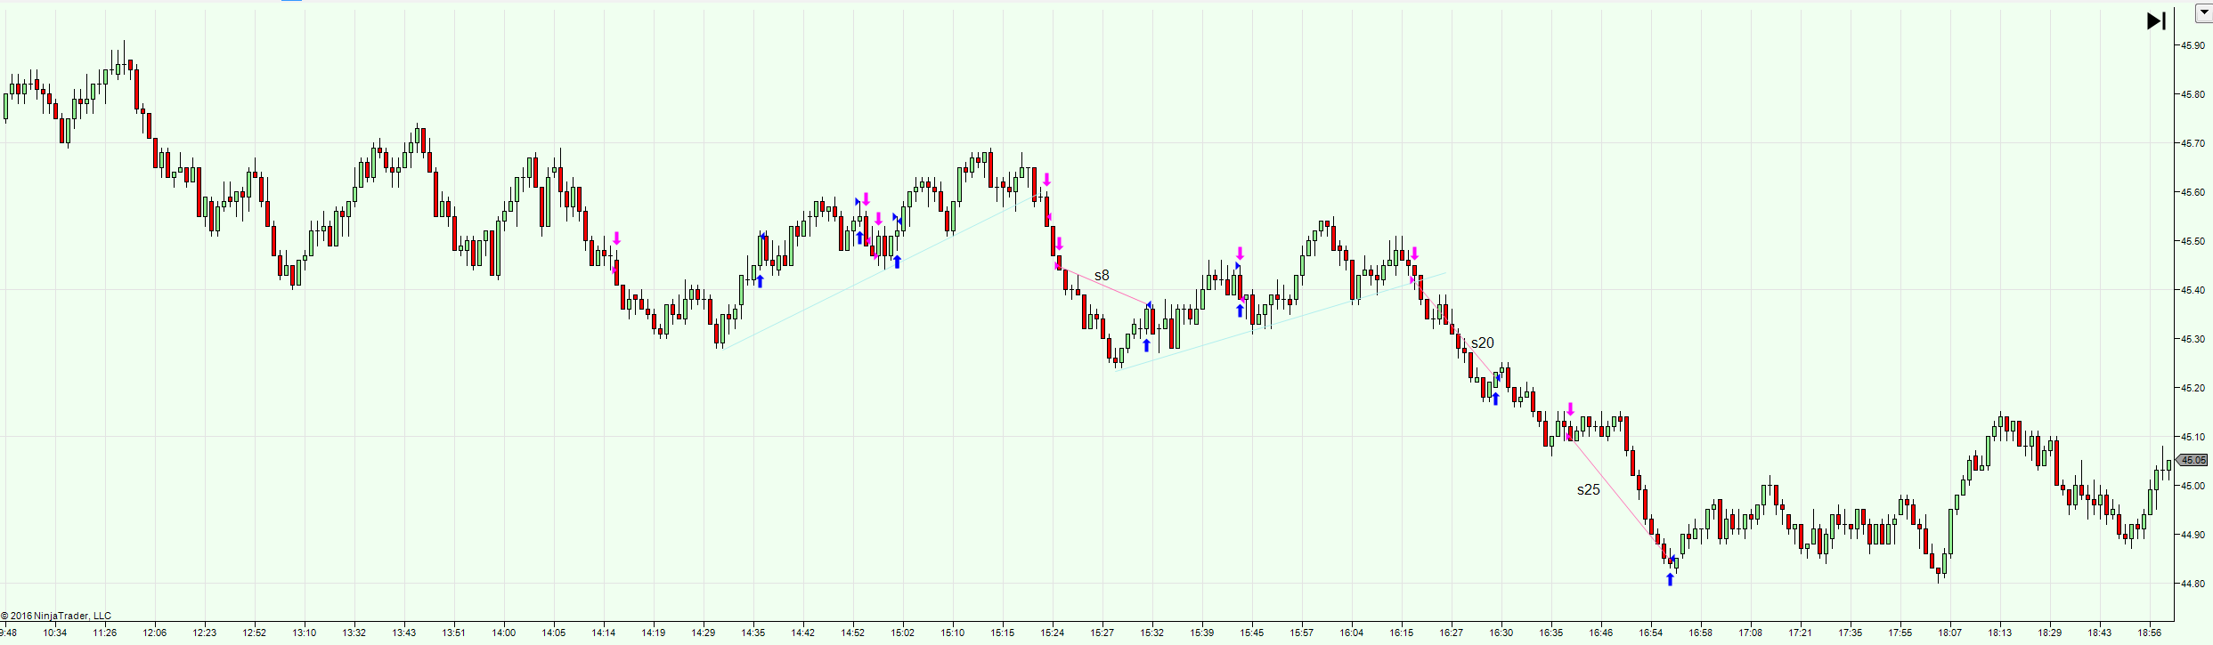
Task: Click the 10:34 time axis label
Action: 55,633
